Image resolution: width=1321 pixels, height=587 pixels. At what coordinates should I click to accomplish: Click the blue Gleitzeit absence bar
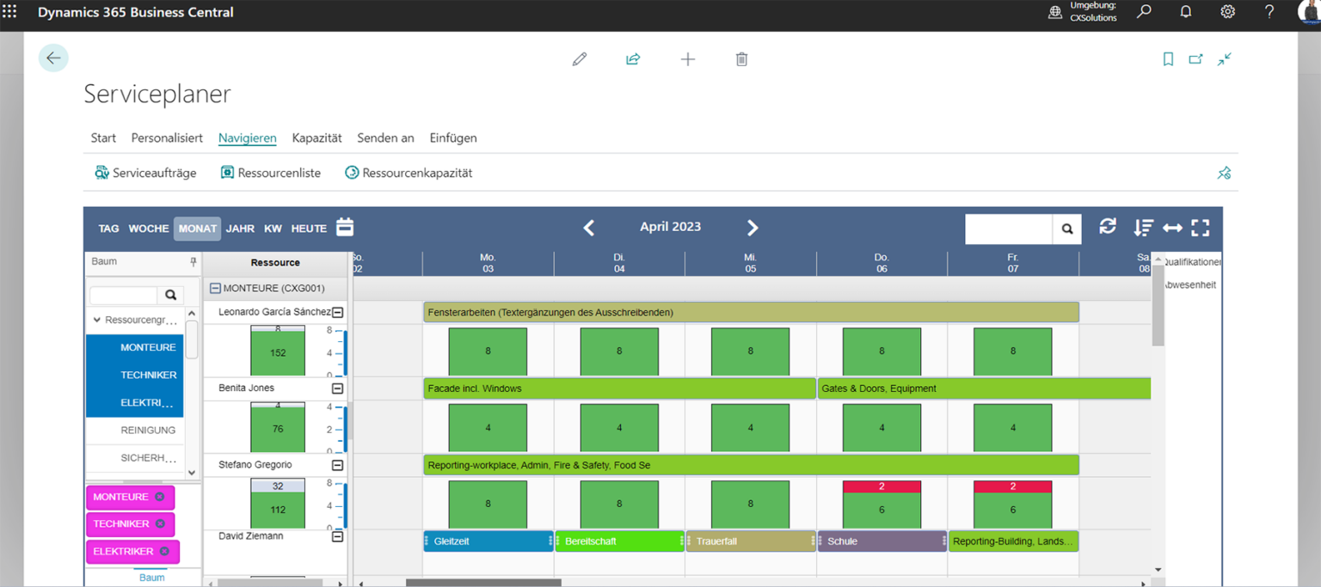click(488, 541)
